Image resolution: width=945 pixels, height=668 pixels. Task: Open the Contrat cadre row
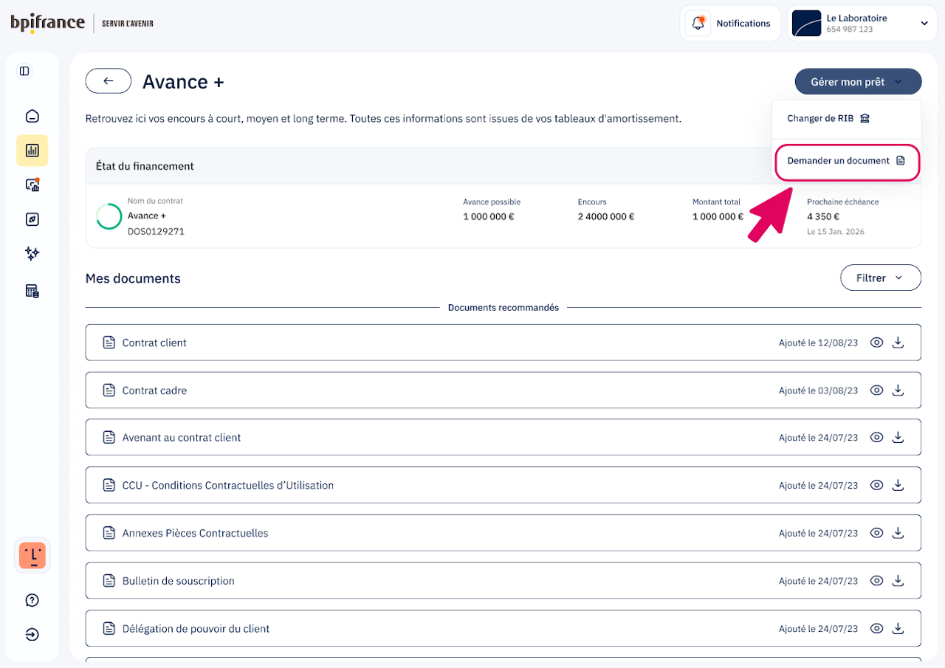(504, 390)
